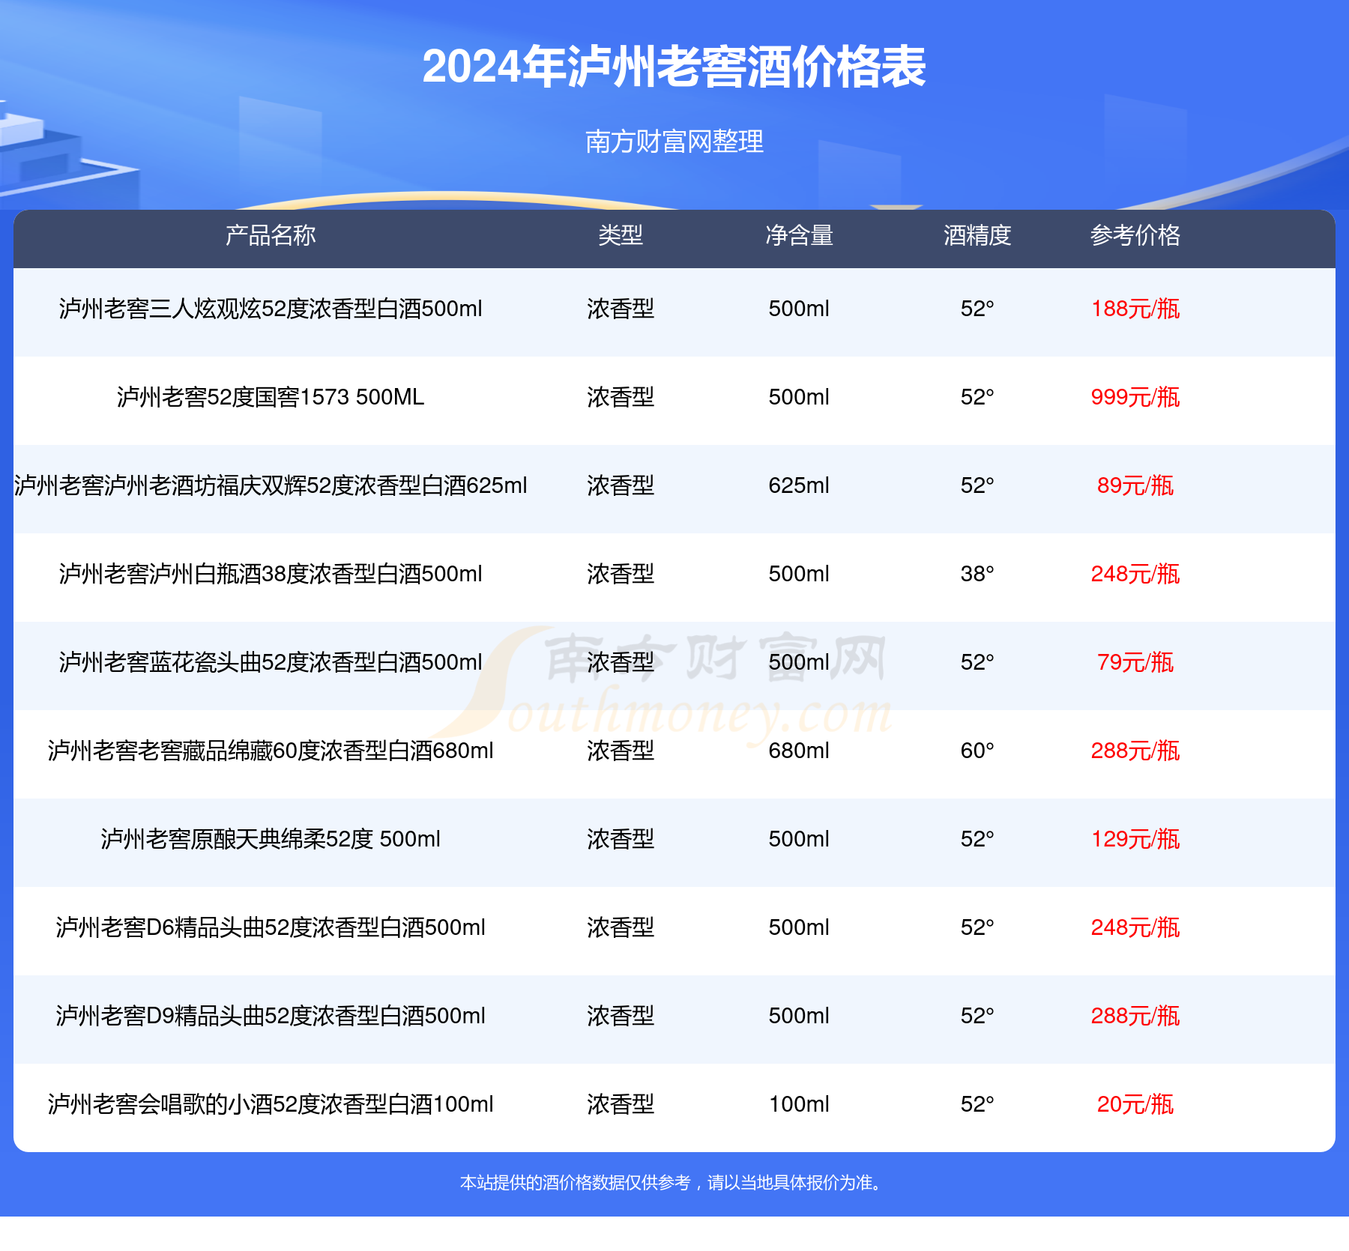Click the 38° alcohol content cell
This screenshot has height=1251, width=1349.
pyautogui.click(x=977, y=574)
